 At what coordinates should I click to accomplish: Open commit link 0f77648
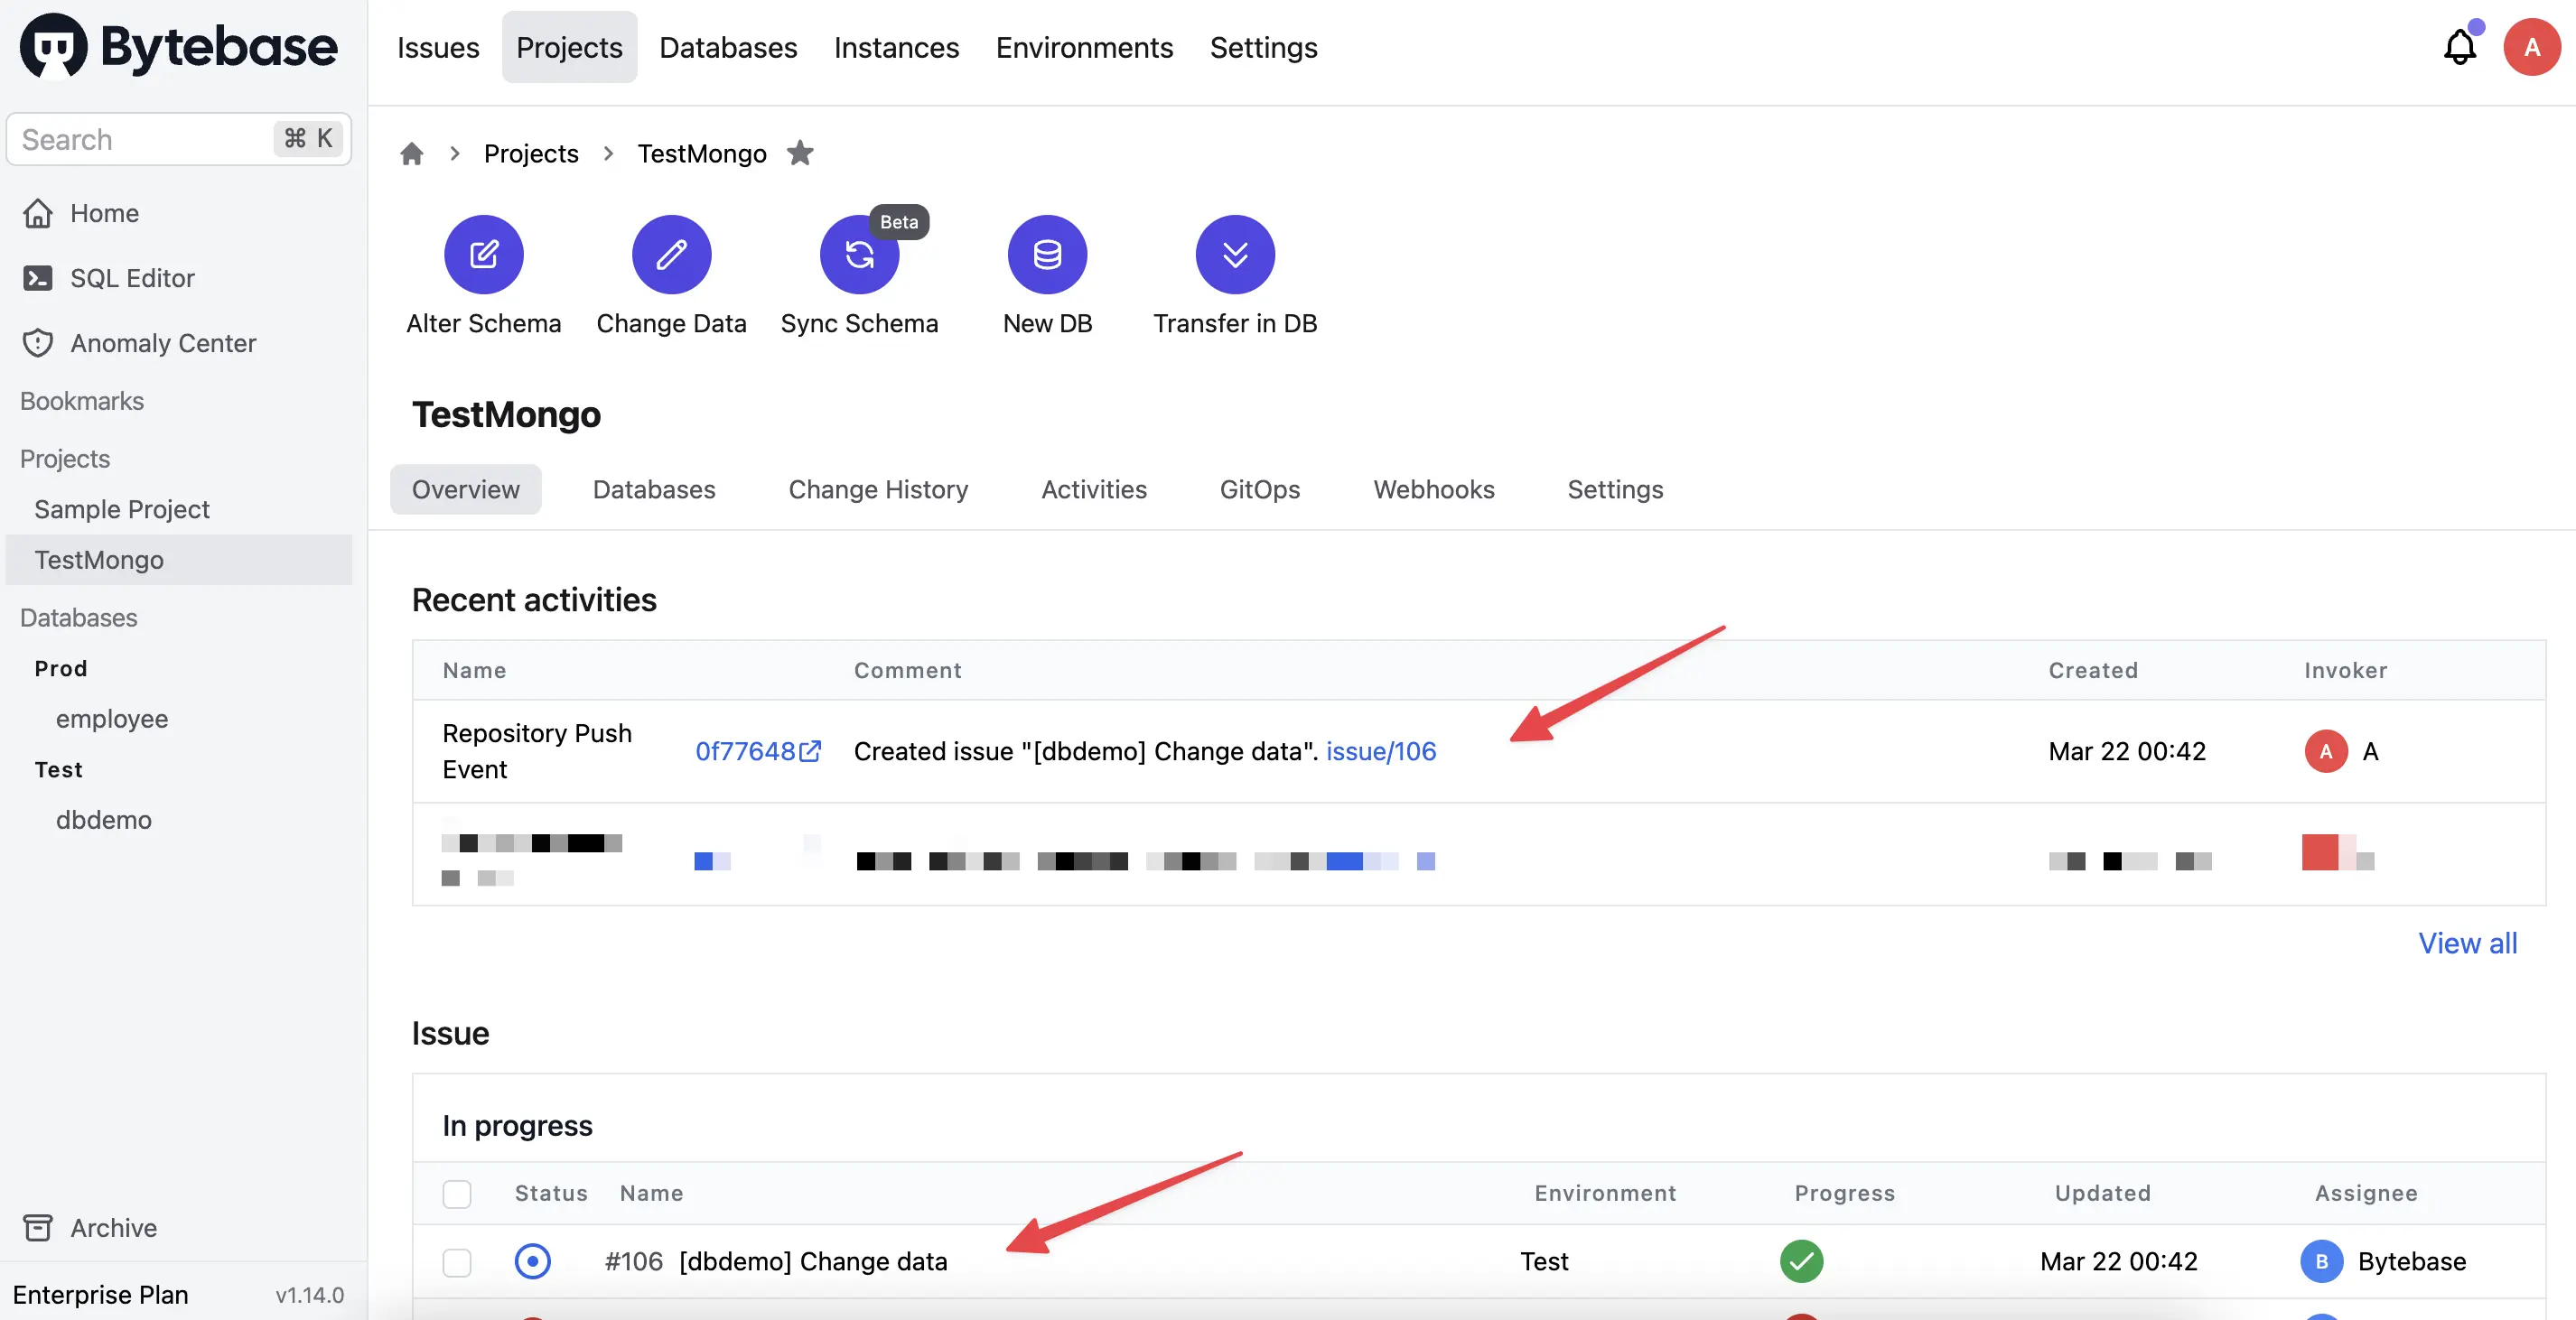(745, 750)
